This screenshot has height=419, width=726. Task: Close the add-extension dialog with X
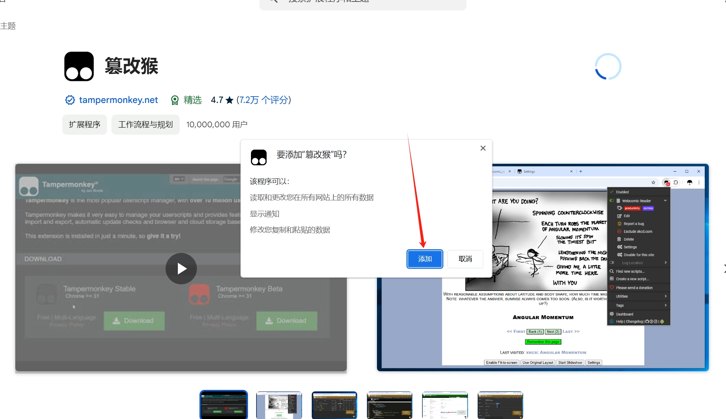click(483, 148)
